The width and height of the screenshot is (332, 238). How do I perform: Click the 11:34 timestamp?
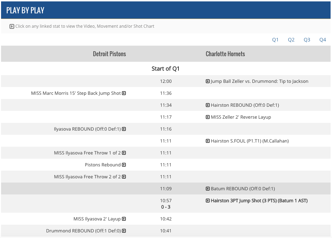[x=166, y=105]
